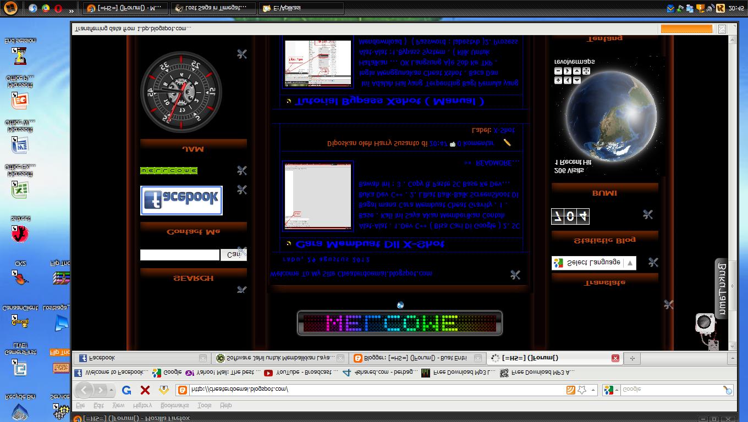Click the Google search input field
The image size is (748, 422).
(x=670, y=390)
